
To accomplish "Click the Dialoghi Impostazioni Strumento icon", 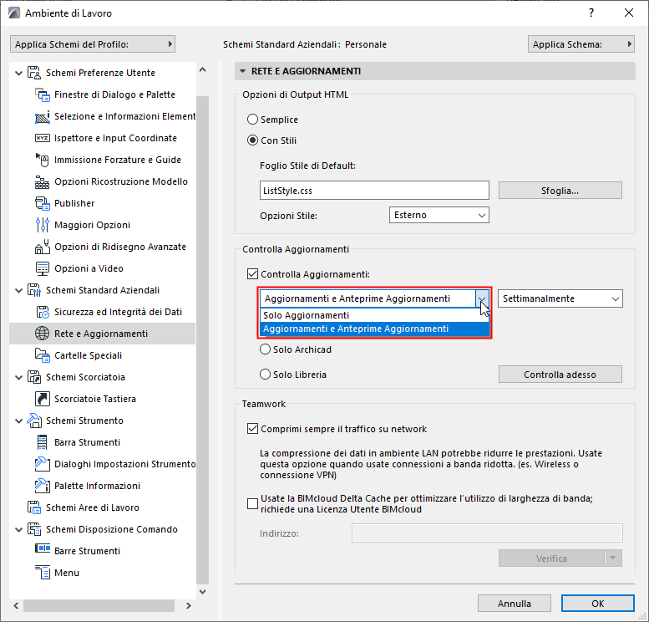I will (x=43, y=464).
